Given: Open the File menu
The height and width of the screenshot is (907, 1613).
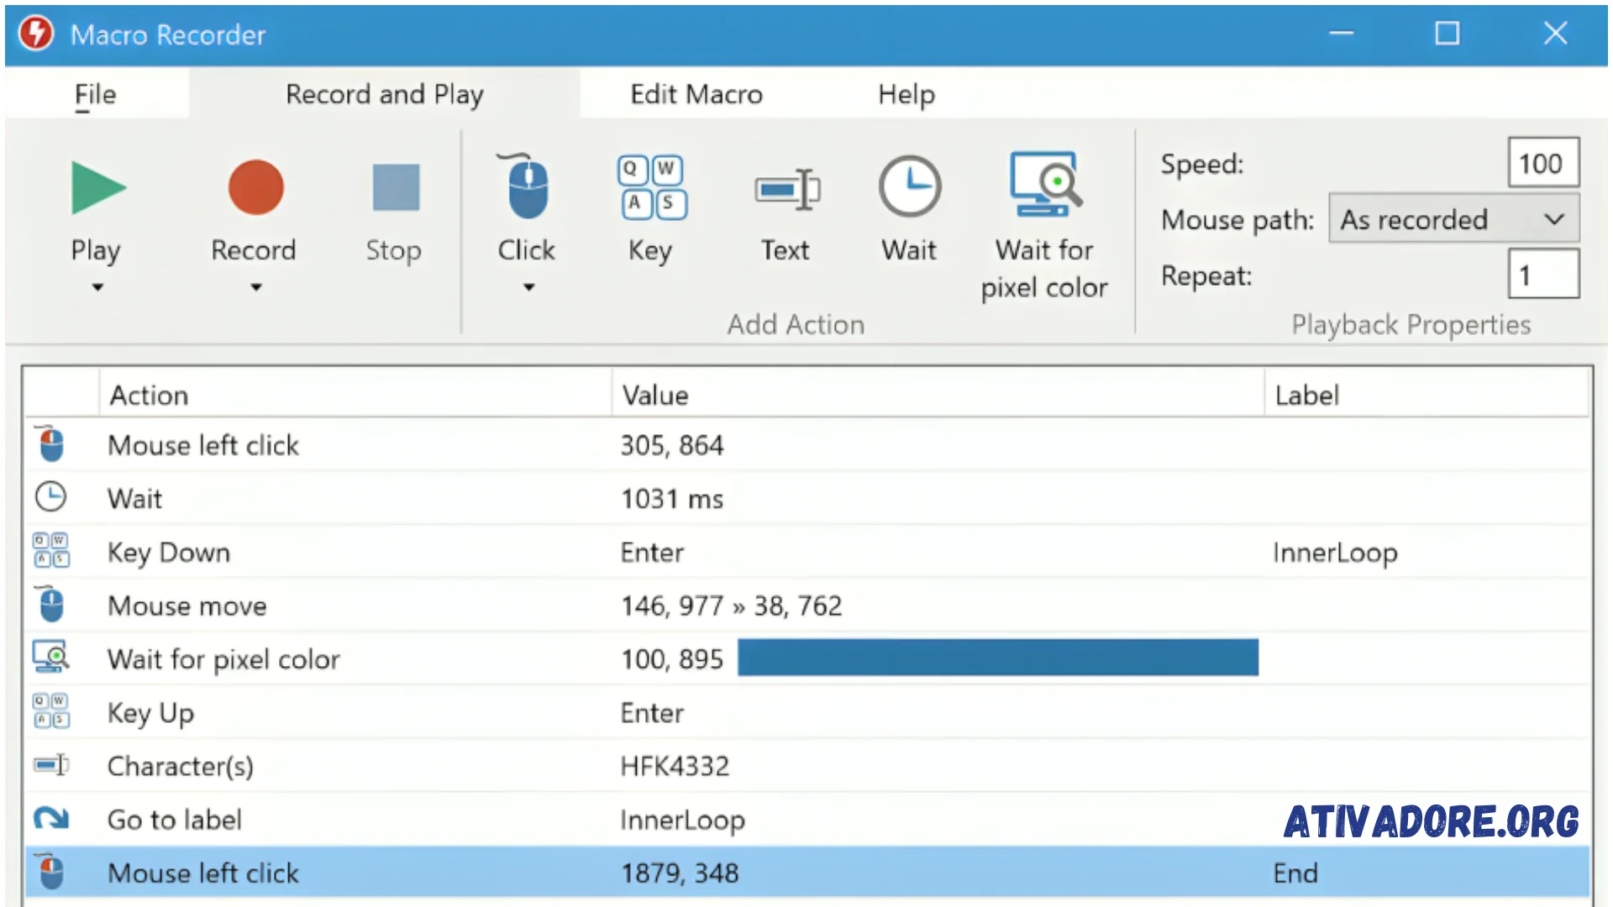Looking at the screenshot, I should pyautogui.click(x=97, y=94).
